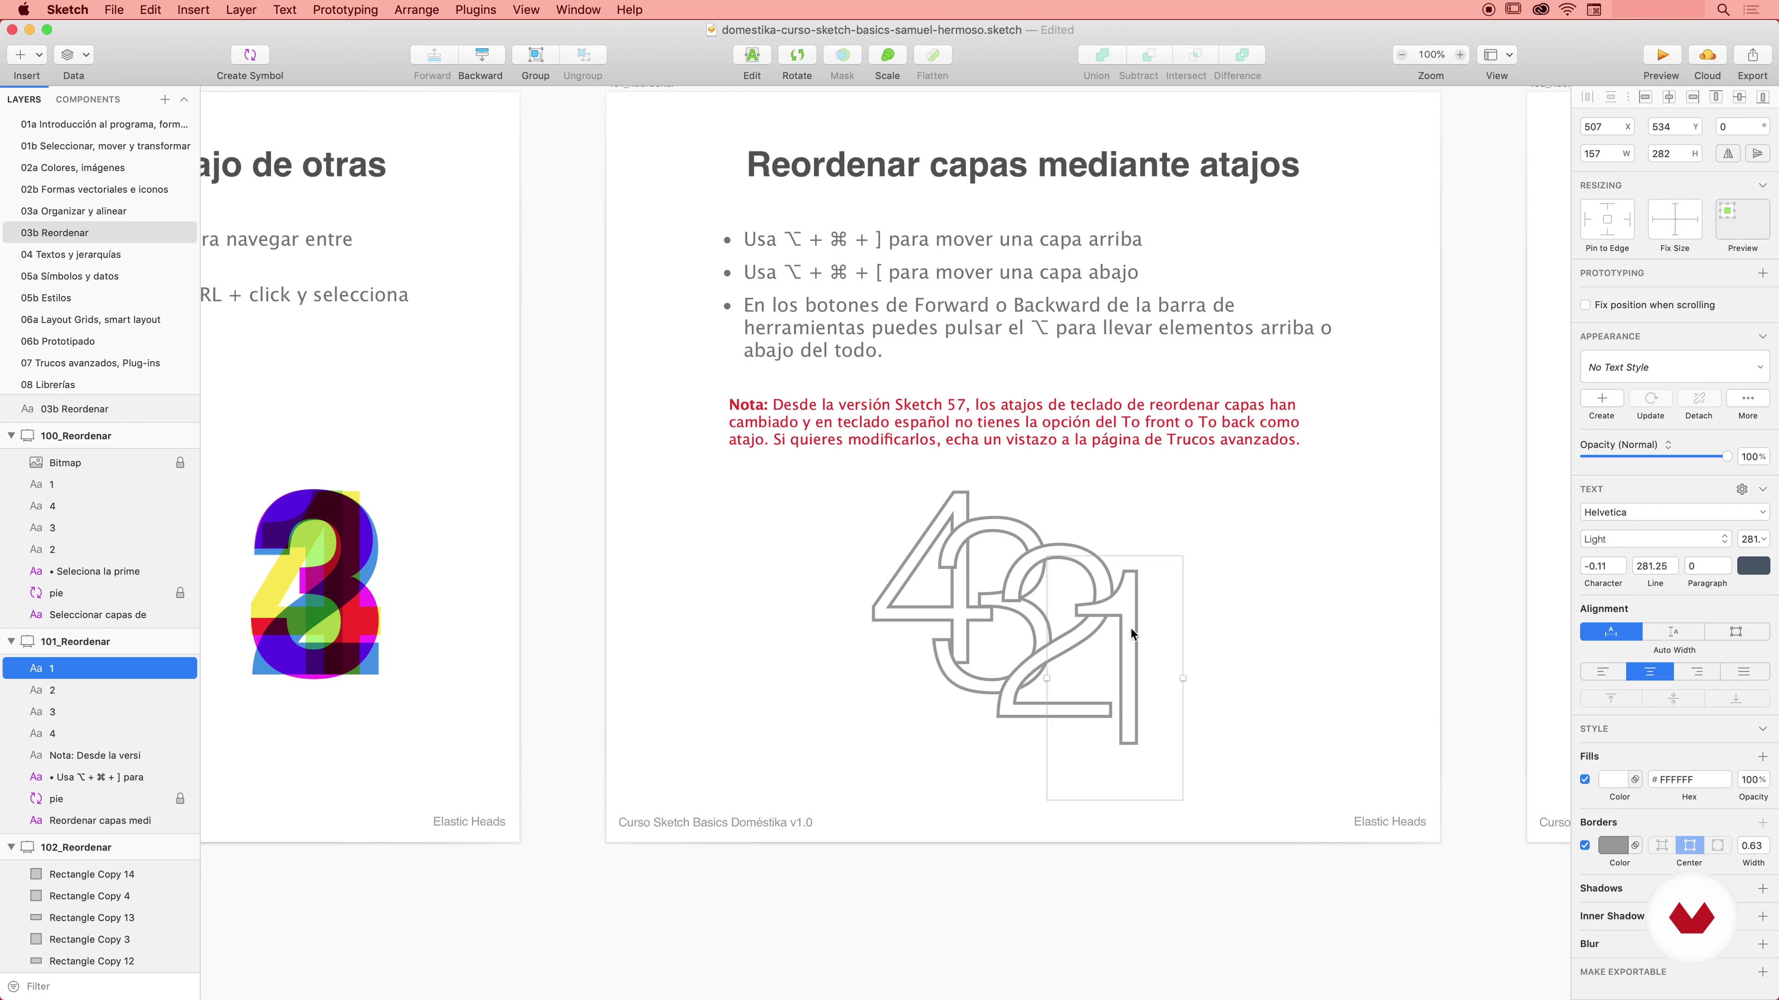
Task: Toggle Fix position when scrolling checkbox
Action: 1586,305
